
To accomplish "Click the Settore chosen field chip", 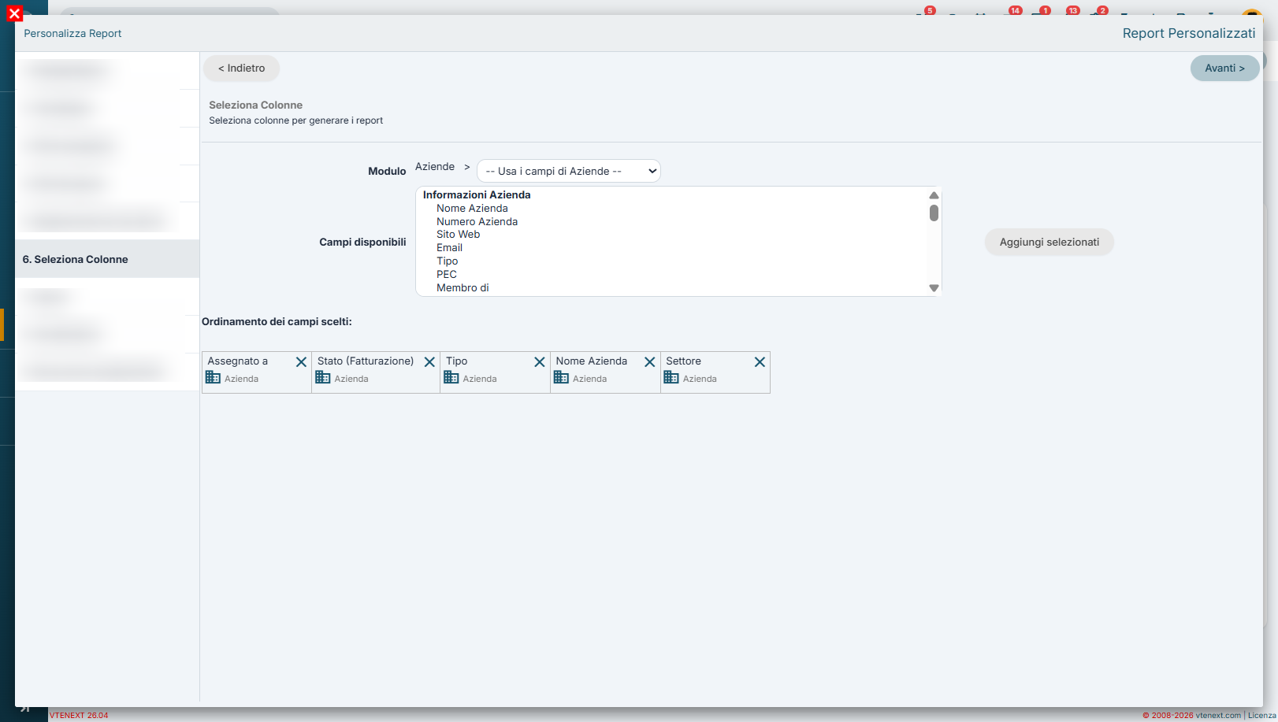I will tap(715, 372).
